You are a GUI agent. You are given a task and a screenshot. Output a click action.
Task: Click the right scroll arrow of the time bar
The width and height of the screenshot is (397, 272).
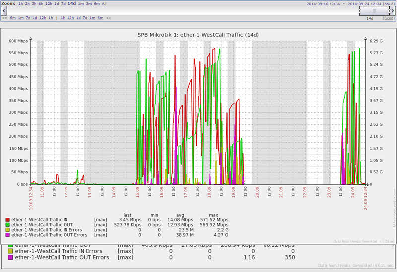[394, 10]
